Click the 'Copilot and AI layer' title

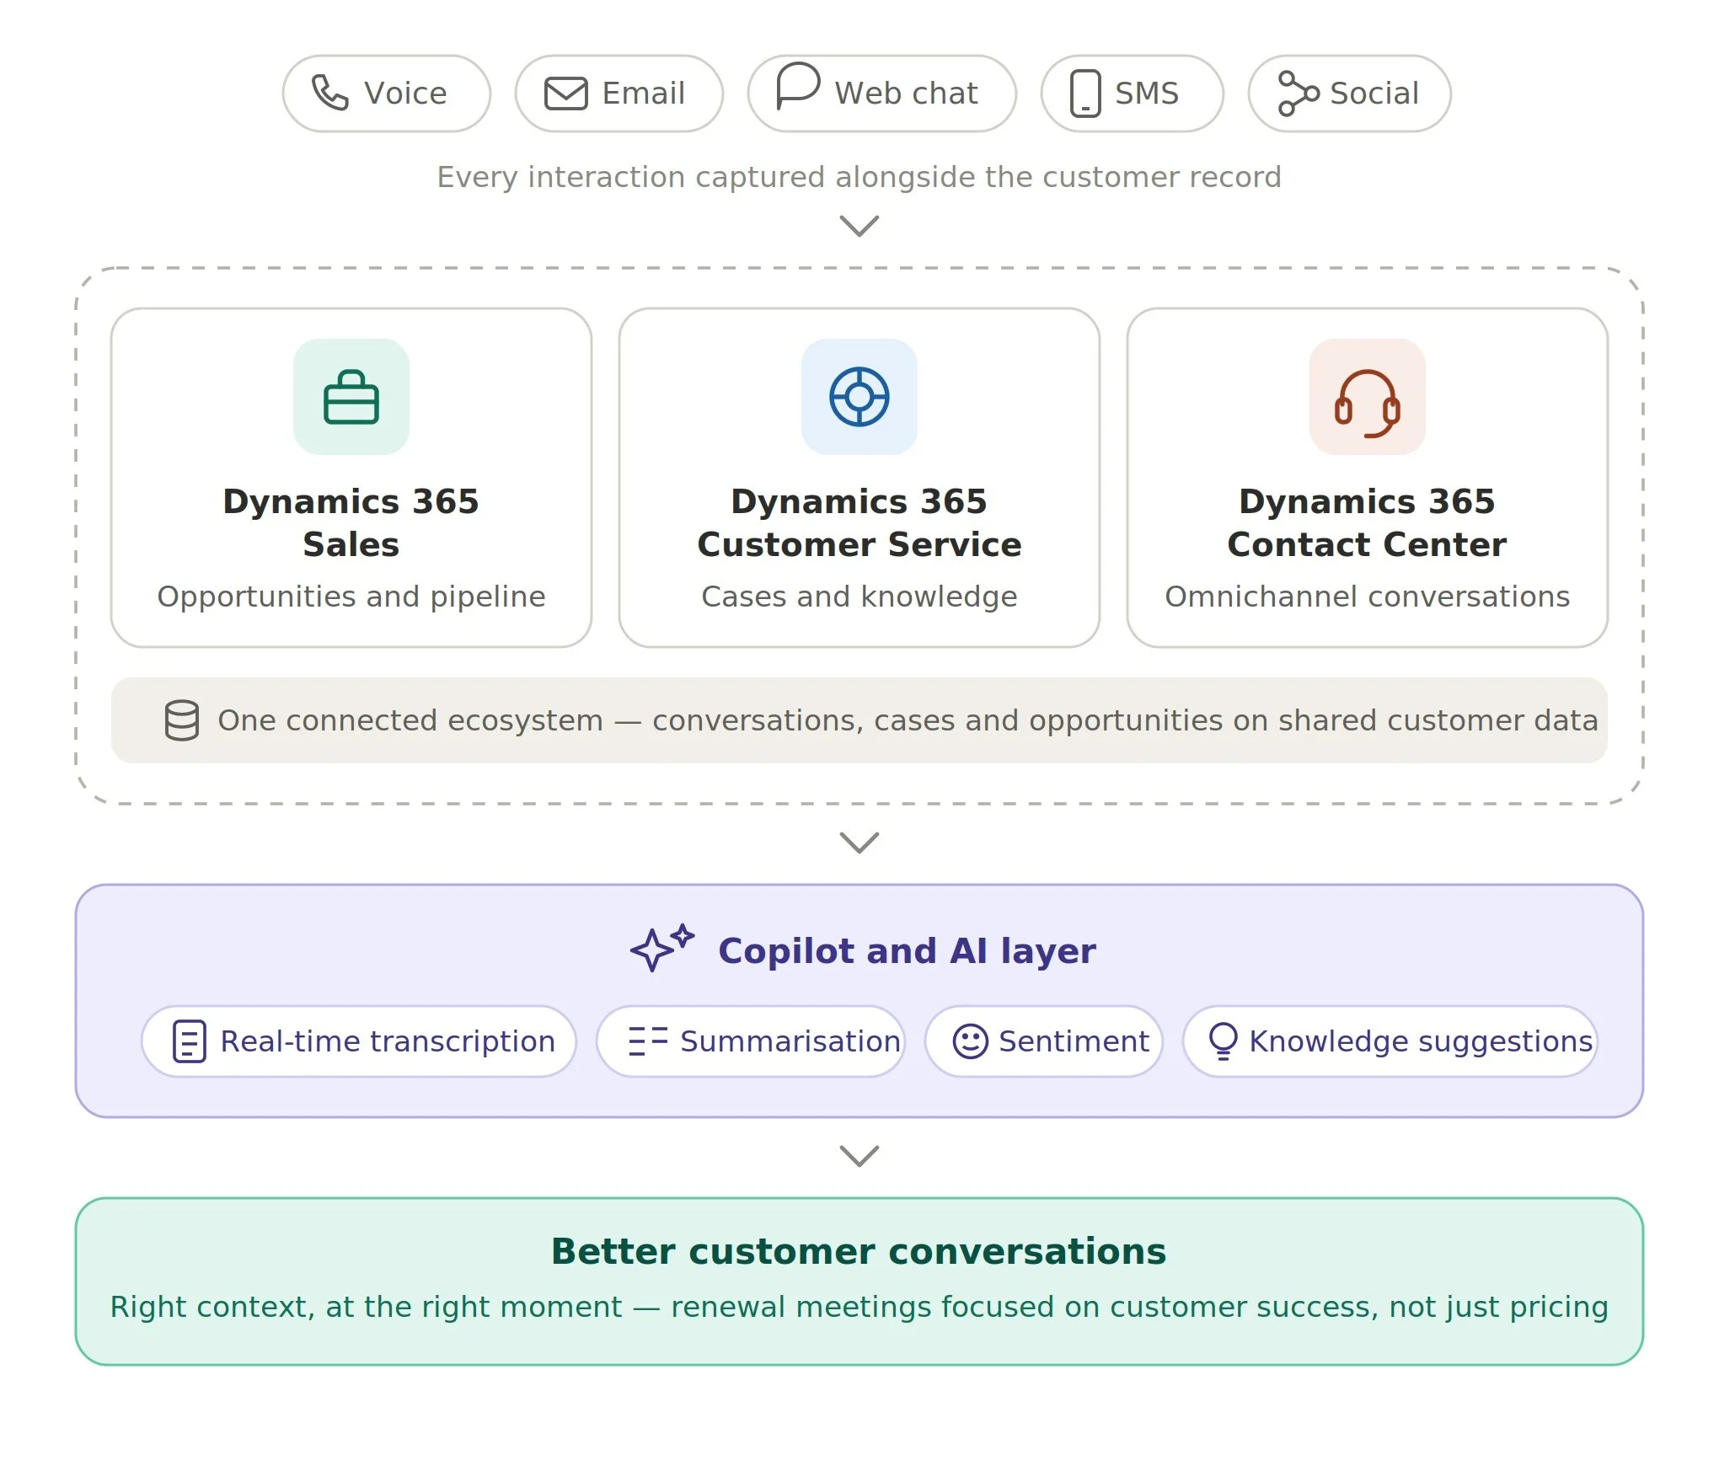907,950
